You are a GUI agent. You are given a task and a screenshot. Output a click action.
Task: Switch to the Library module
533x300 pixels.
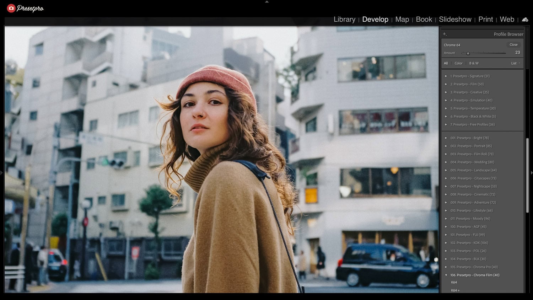[x=344, y=20]
